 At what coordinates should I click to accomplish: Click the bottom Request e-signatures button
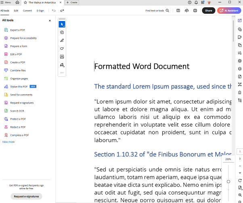pyautogui.click(x=26, y=196)
